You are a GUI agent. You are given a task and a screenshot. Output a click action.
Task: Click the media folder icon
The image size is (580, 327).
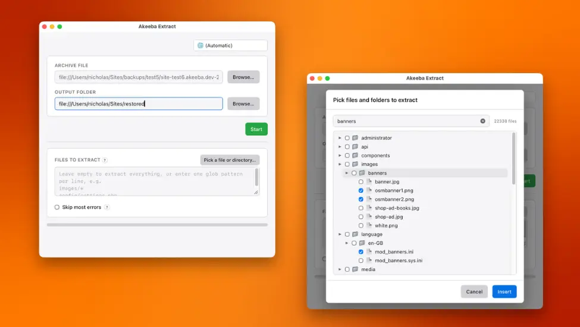pyautogui.click(x=355, y=269)
